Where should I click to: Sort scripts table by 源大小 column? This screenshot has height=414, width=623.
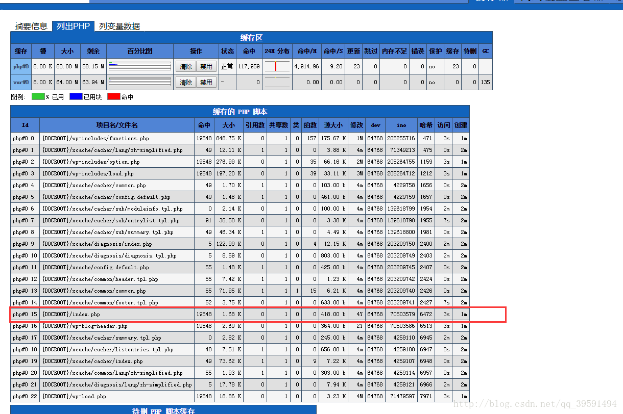[x=333, y=125]
